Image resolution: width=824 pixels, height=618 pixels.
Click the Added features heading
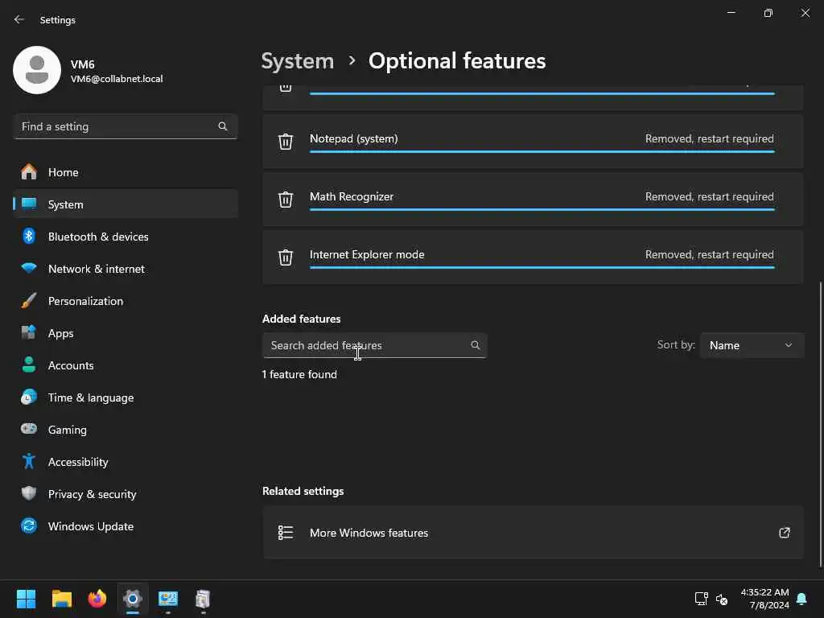[301, 319]
